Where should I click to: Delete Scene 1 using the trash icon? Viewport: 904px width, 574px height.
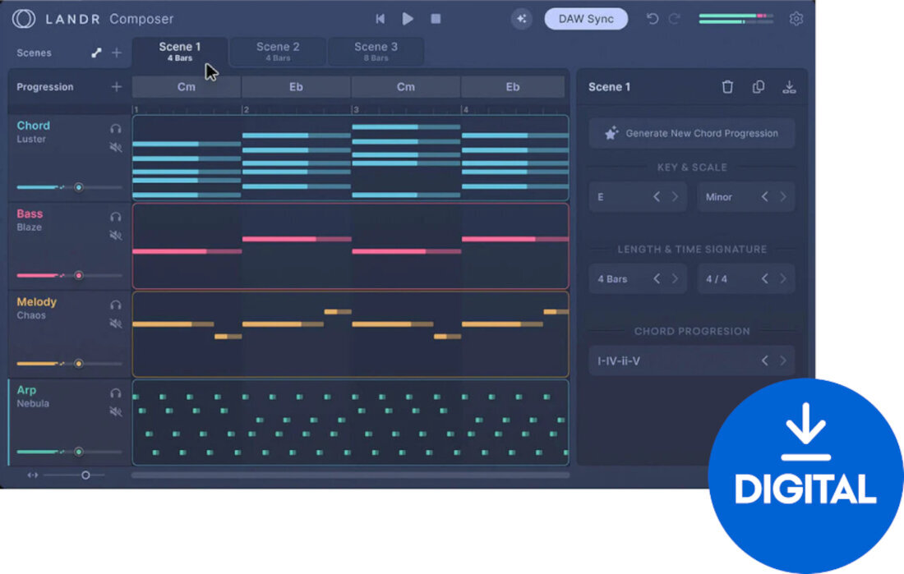point(727,86)
